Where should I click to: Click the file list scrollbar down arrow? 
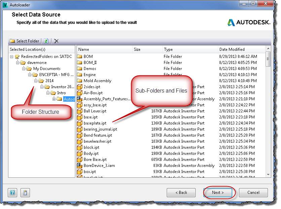268,174
